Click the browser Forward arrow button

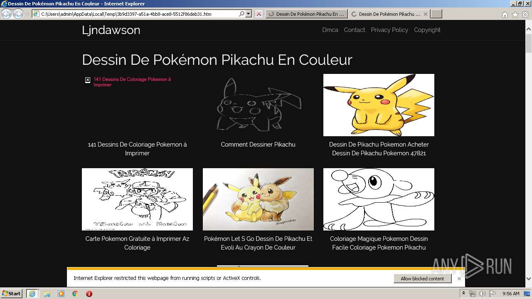click(x=18, y=14)
